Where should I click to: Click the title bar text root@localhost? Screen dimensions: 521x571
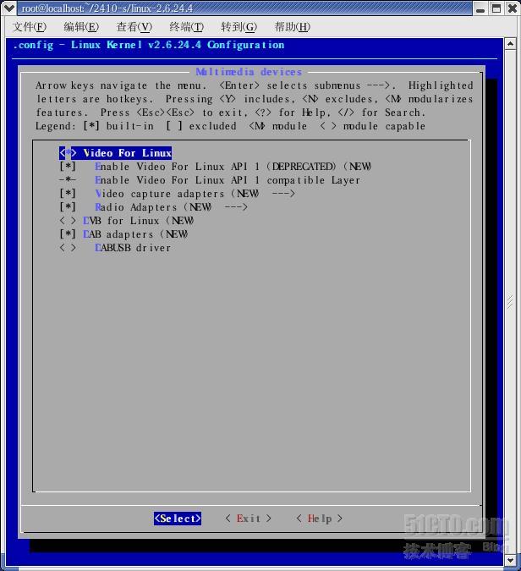click(107, 8)
